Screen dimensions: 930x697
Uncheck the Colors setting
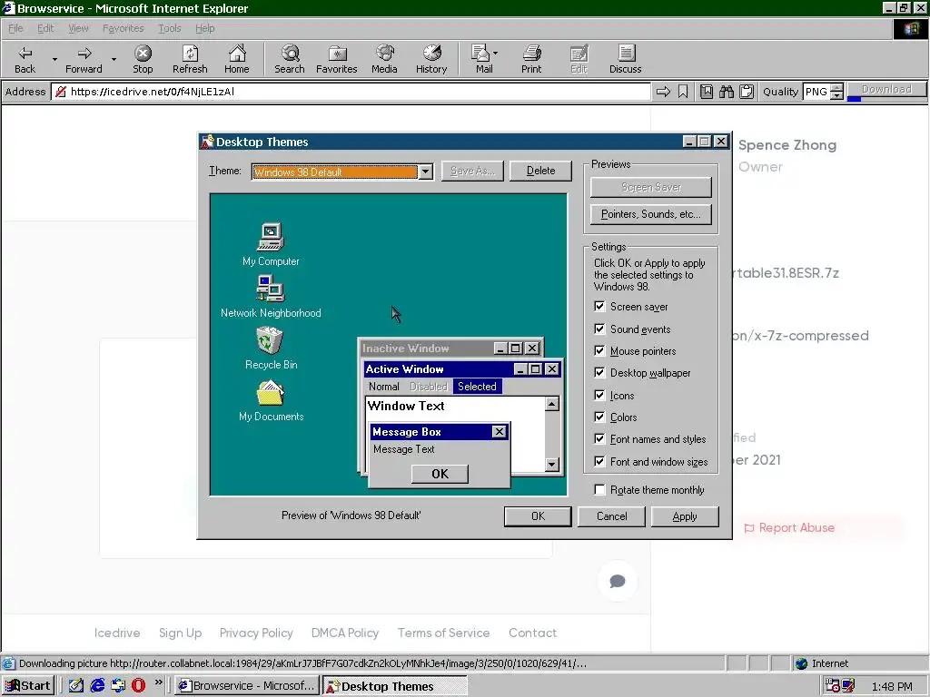pyautogui.click(x=599, y=417)
